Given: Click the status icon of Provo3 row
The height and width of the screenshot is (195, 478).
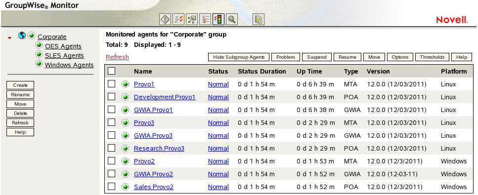Looking at the screenshot, I should click(x=125, y=122).
